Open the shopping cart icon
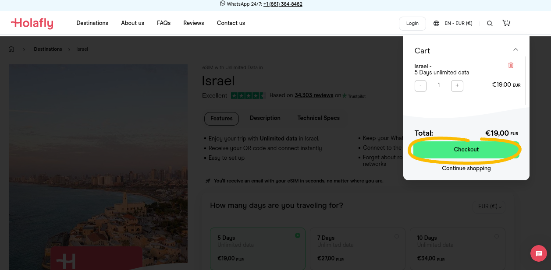The width and height of the screenshot is (551, 270). [x=506, y=23]
